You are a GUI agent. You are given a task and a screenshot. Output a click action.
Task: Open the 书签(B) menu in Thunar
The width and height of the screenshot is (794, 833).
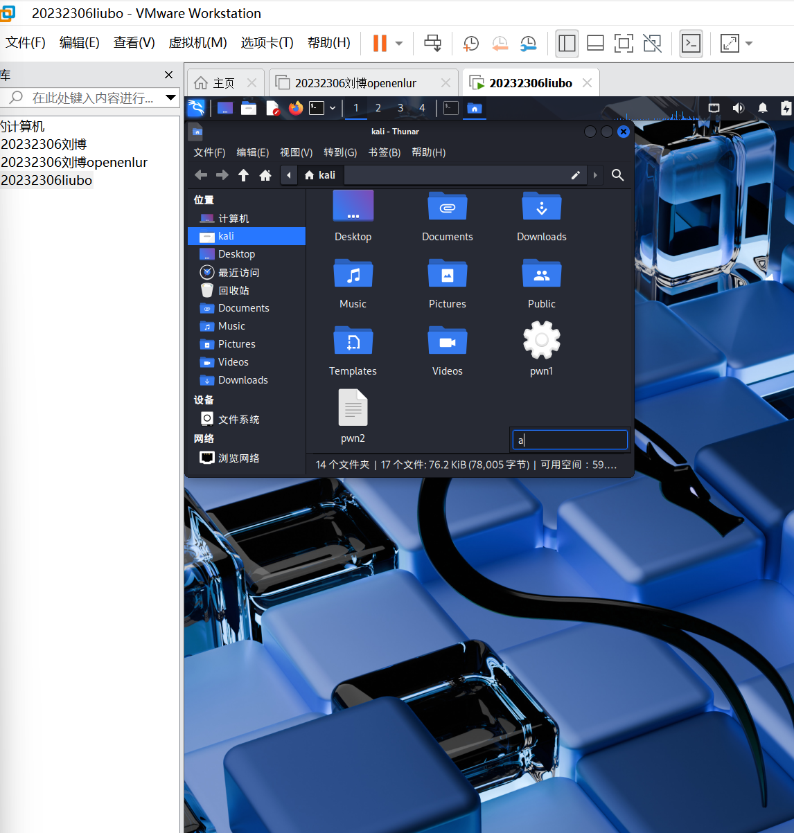[384, 152]
